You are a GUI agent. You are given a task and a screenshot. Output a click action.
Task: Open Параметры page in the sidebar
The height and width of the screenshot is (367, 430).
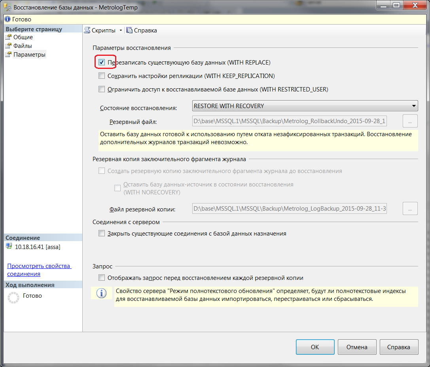[x=29, y=55]
